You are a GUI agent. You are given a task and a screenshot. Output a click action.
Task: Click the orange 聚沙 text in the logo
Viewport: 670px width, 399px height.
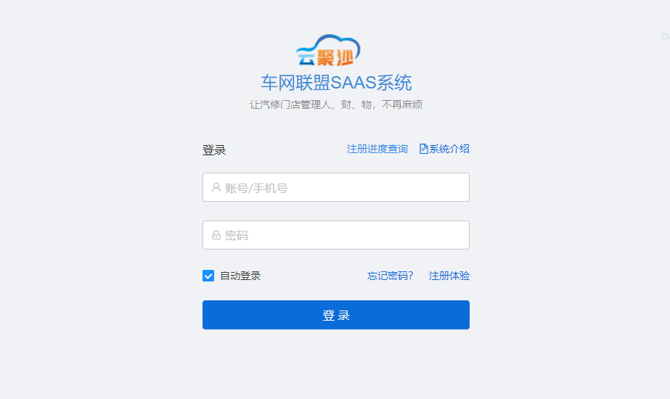point(335,57)
